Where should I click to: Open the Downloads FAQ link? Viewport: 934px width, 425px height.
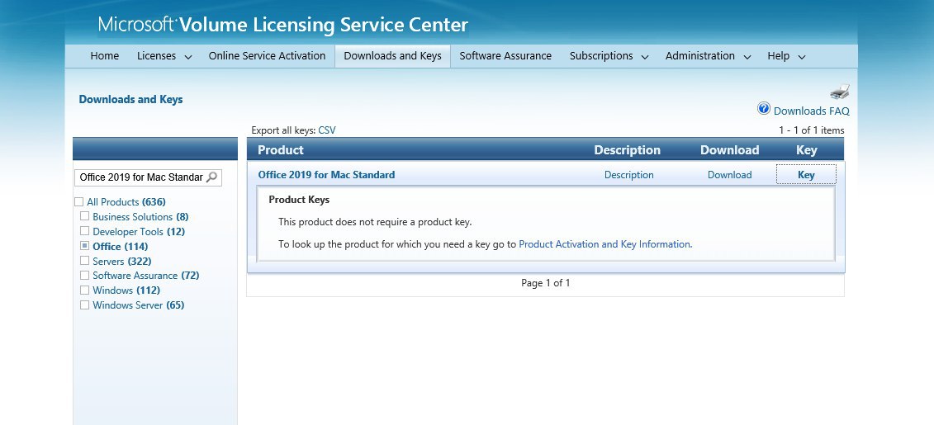click(811, 111)
